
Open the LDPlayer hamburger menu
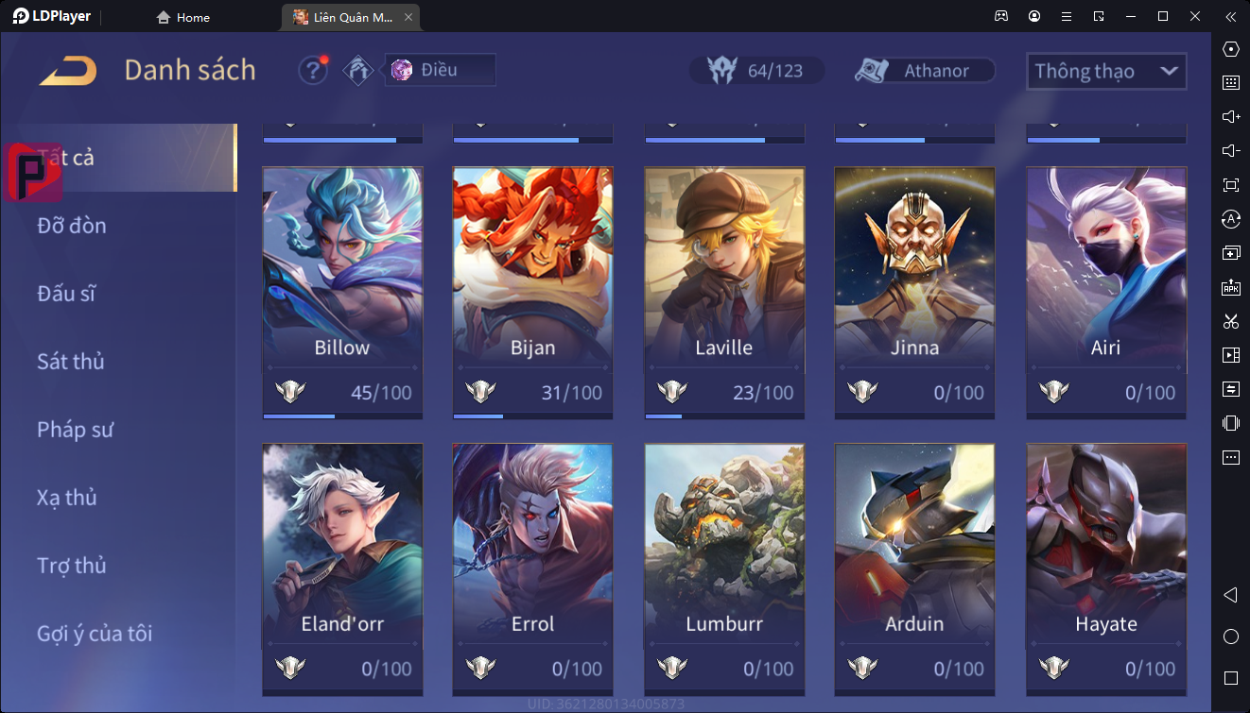pos(1067,17)
